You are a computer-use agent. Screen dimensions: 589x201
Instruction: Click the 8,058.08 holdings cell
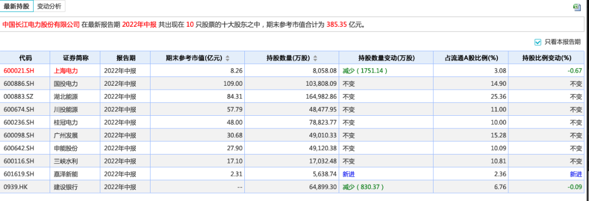(x=292, y=70)
